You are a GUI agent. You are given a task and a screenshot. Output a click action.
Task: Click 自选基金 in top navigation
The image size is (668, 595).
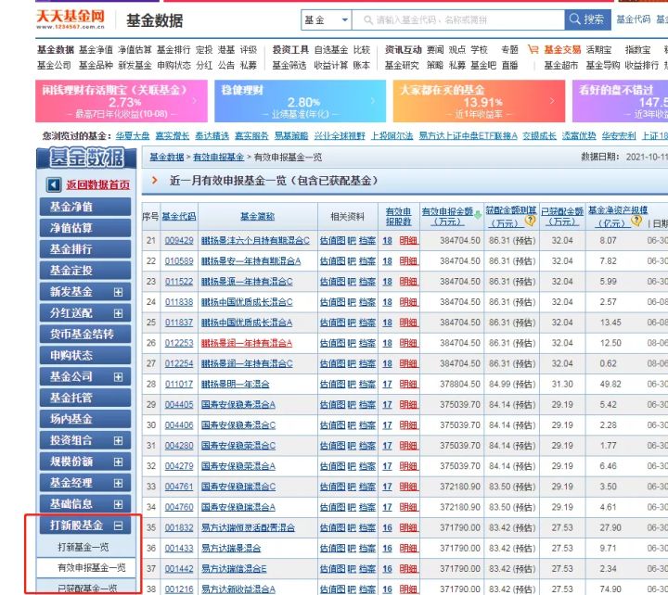click(331, 50)
